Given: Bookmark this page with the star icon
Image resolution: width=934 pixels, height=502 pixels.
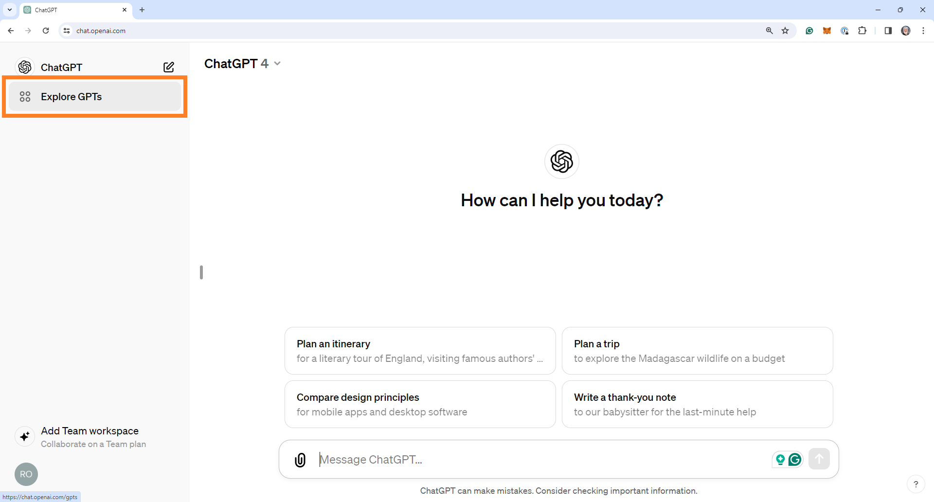Looking at the screenshot, I should (x=785, y=31).
